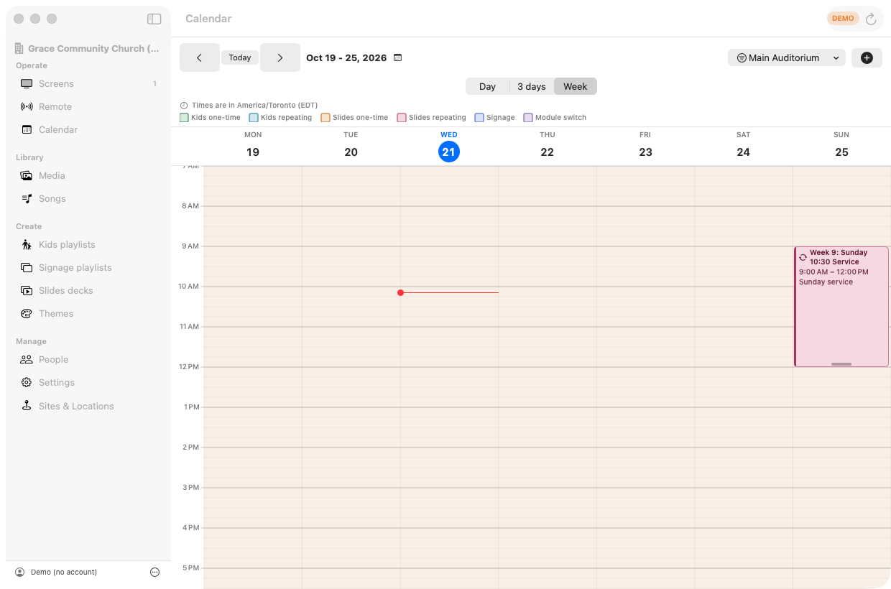Open Signage playlists

pos(88,267)
